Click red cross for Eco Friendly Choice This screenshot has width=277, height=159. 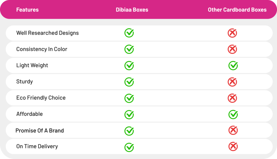point(232,98)
